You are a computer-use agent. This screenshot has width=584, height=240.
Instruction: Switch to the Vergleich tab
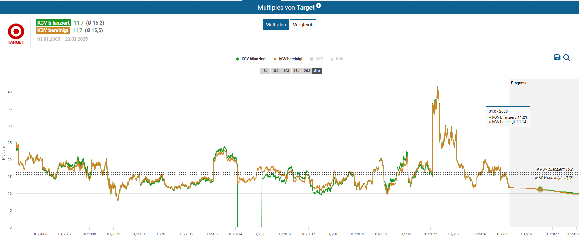pyautogui.click(x=303, y=25)
